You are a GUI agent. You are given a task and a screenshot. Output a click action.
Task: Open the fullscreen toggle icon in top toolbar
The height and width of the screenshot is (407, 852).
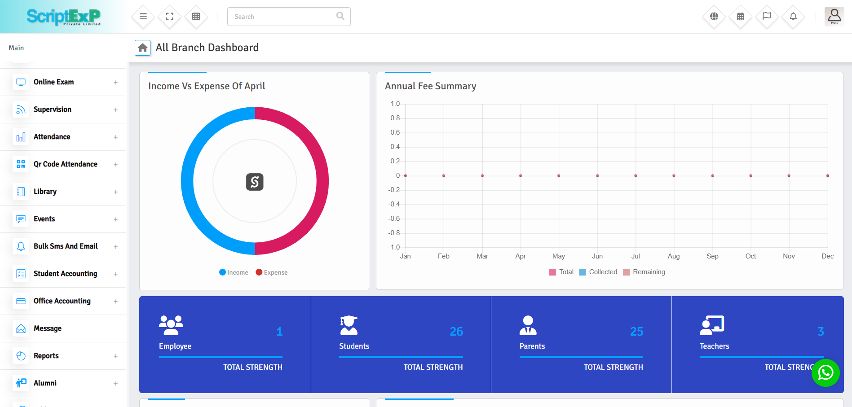click(x=169, y=16)
